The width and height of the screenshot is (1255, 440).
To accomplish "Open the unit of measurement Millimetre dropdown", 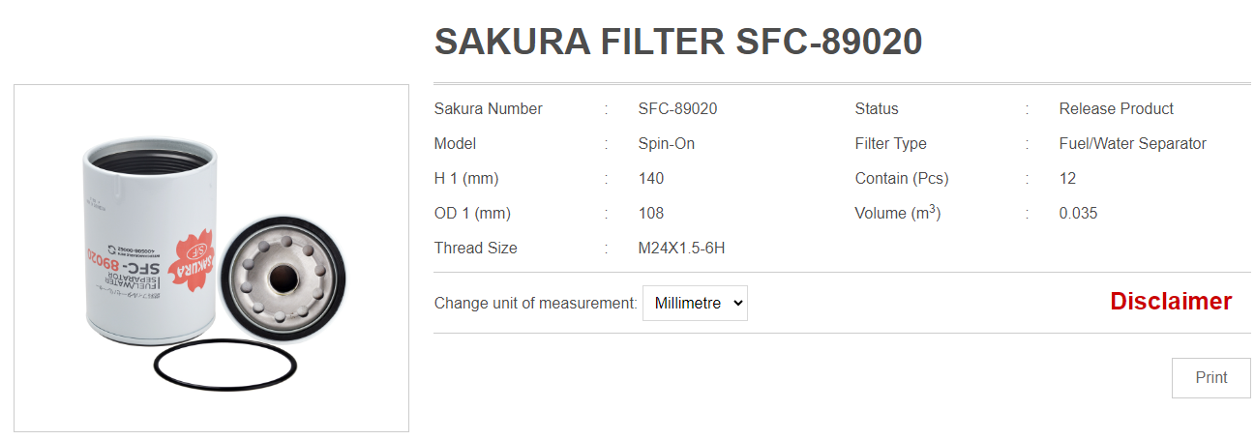I will tap(695, 303).
